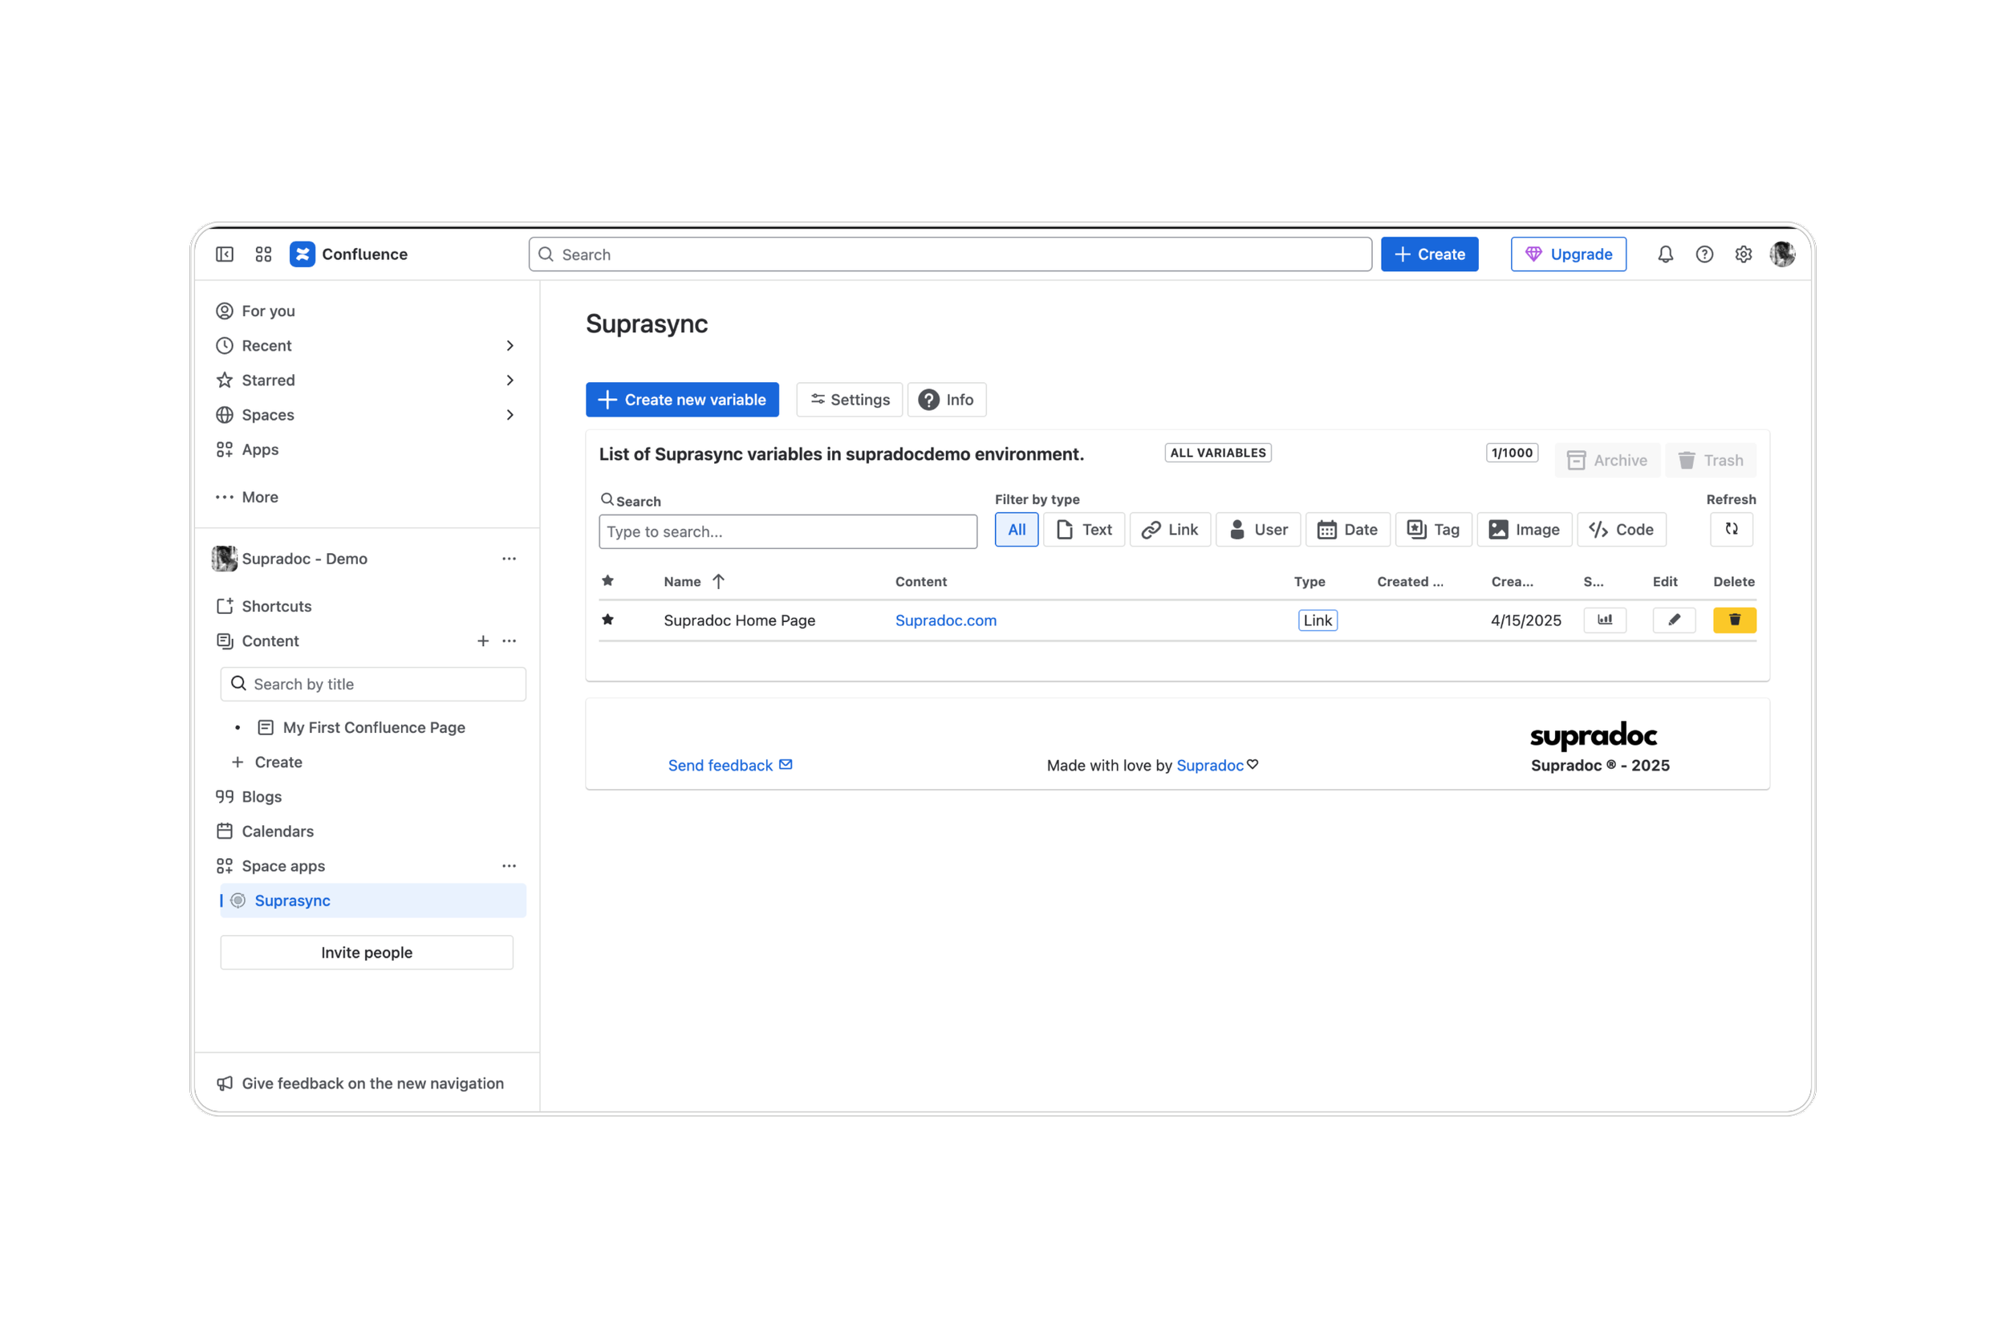Go to Confluence home via logo
The image size is (2006, 1338).
click(x=349, y=254)
